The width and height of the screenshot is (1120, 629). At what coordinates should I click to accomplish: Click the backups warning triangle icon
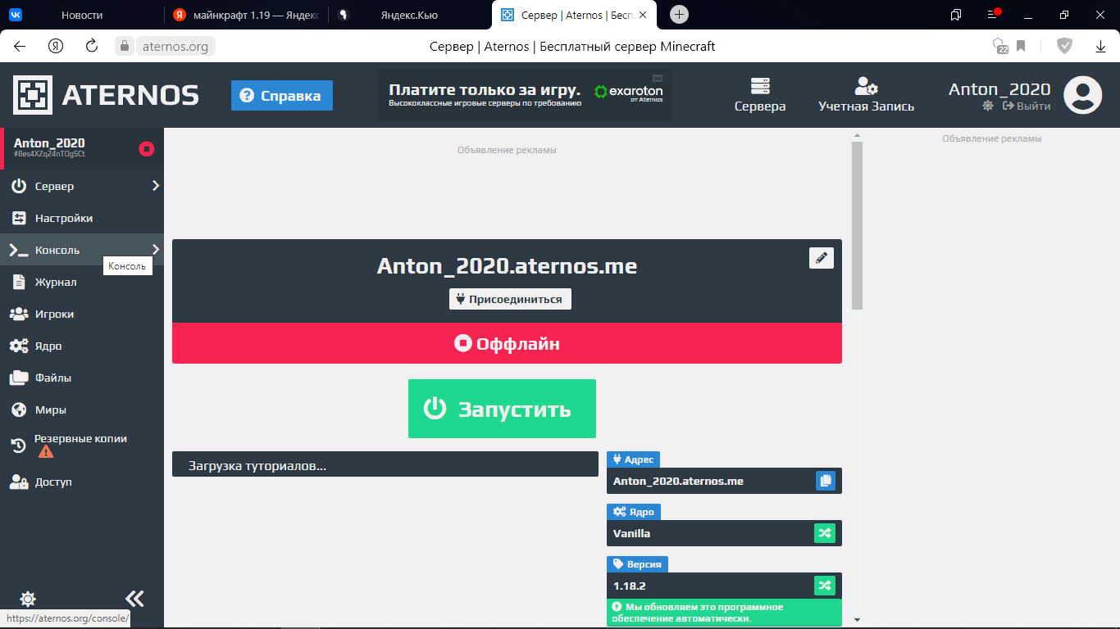click(45, 451)
